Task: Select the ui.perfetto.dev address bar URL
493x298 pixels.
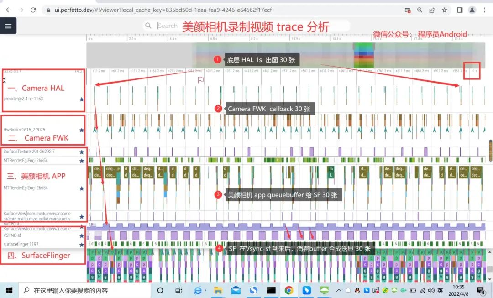Action: 163,10
